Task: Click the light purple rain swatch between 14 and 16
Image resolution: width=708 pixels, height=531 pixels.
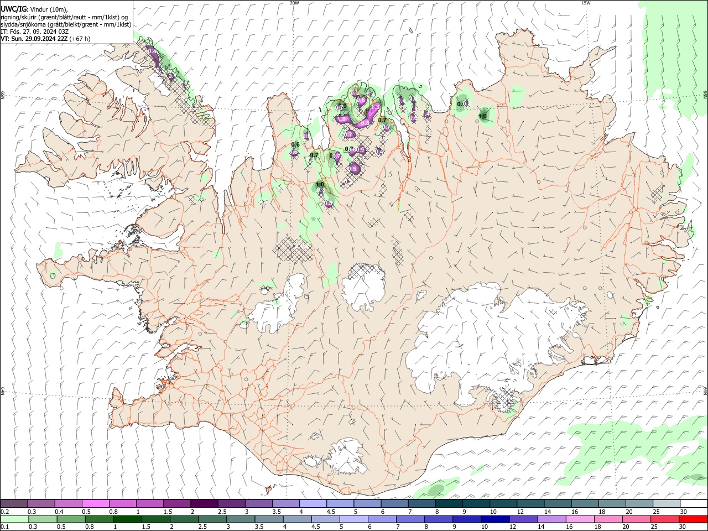Action: [551, 519]
